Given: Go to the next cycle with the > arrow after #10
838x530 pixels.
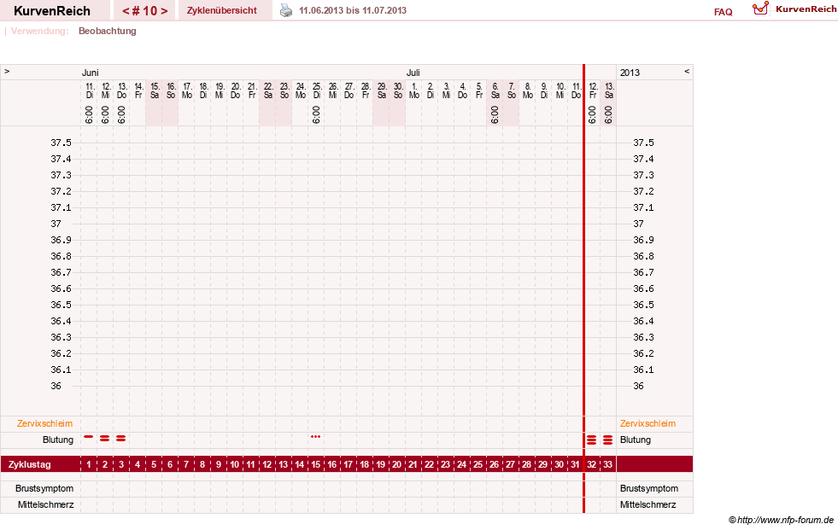Looking at the screenshot, I should coord(164,11).
